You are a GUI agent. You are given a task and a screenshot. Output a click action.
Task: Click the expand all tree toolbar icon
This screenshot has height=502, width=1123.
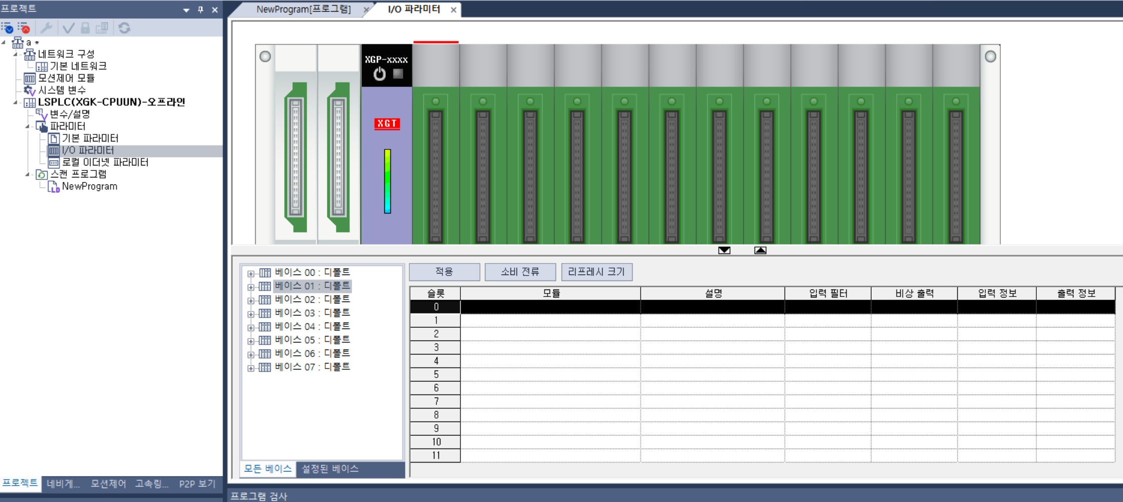(7, 28)
